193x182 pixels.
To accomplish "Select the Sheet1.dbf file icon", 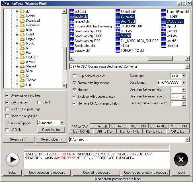I will tap(118, 12).
